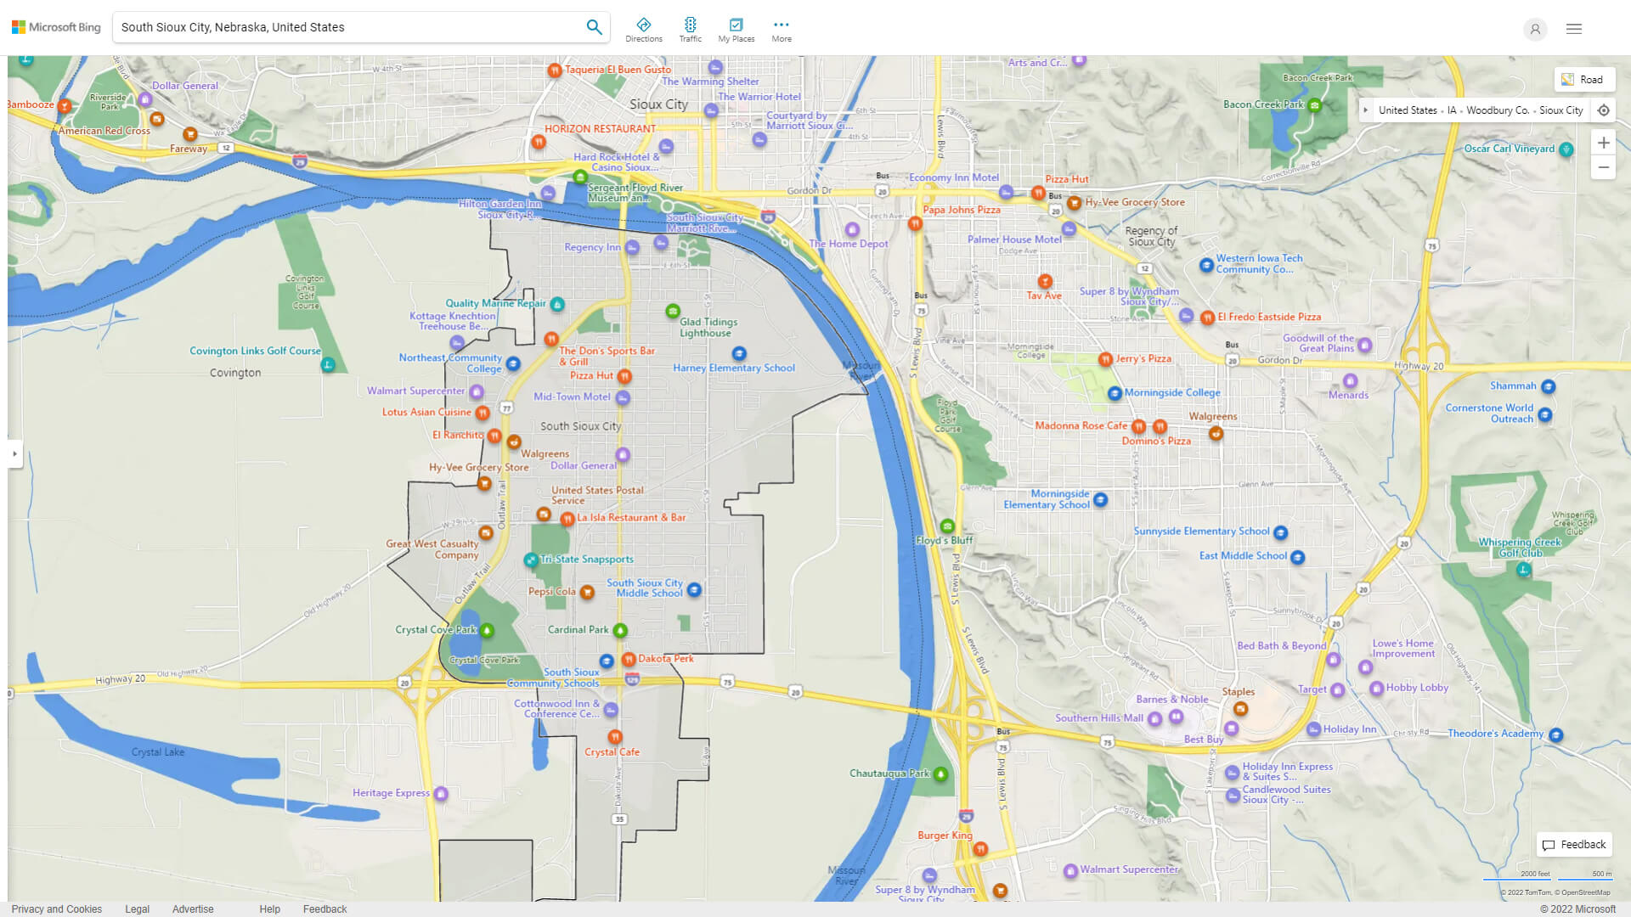
Task: Click inside the search input field
Action: 340,26
